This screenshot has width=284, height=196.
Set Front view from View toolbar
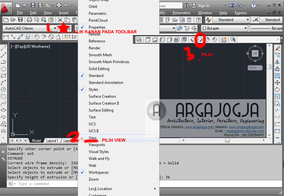tap(177, 39)
